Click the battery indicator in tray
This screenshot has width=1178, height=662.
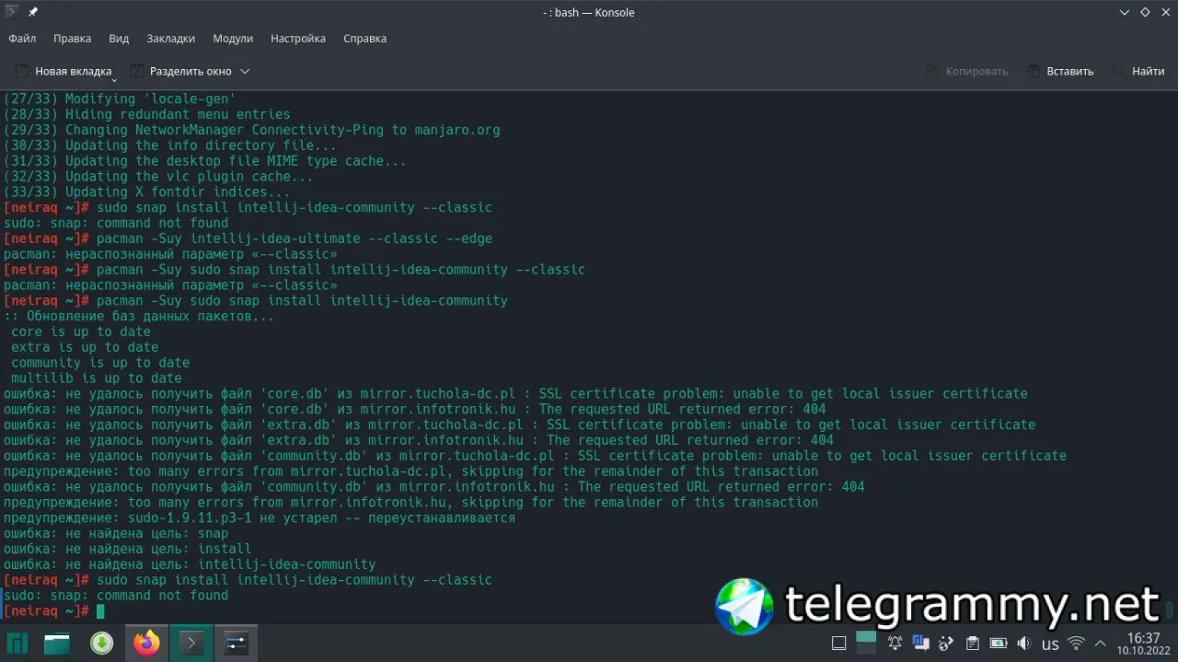(999, 642)
